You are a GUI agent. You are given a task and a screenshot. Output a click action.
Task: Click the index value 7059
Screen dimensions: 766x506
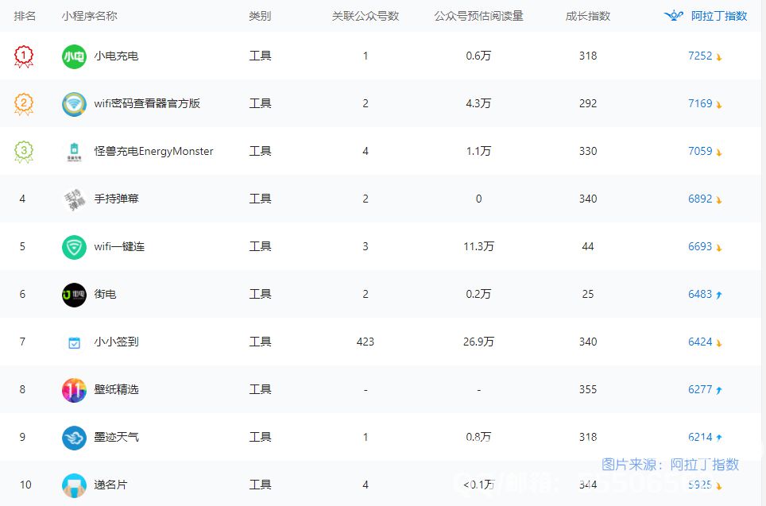click(700, 151)
